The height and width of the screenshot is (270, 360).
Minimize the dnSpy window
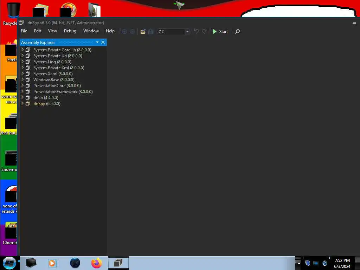pos(354,23)
